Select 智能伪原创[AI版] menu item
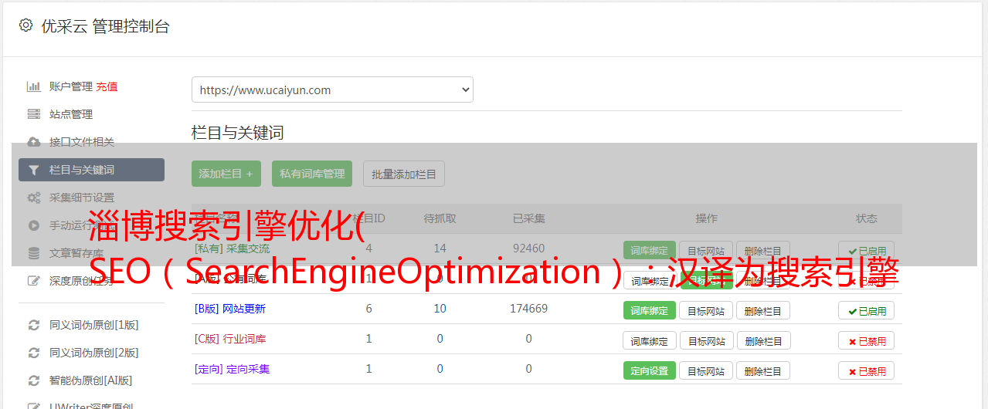The height and width of the screenshot is (409, 988). pos(91,380)
